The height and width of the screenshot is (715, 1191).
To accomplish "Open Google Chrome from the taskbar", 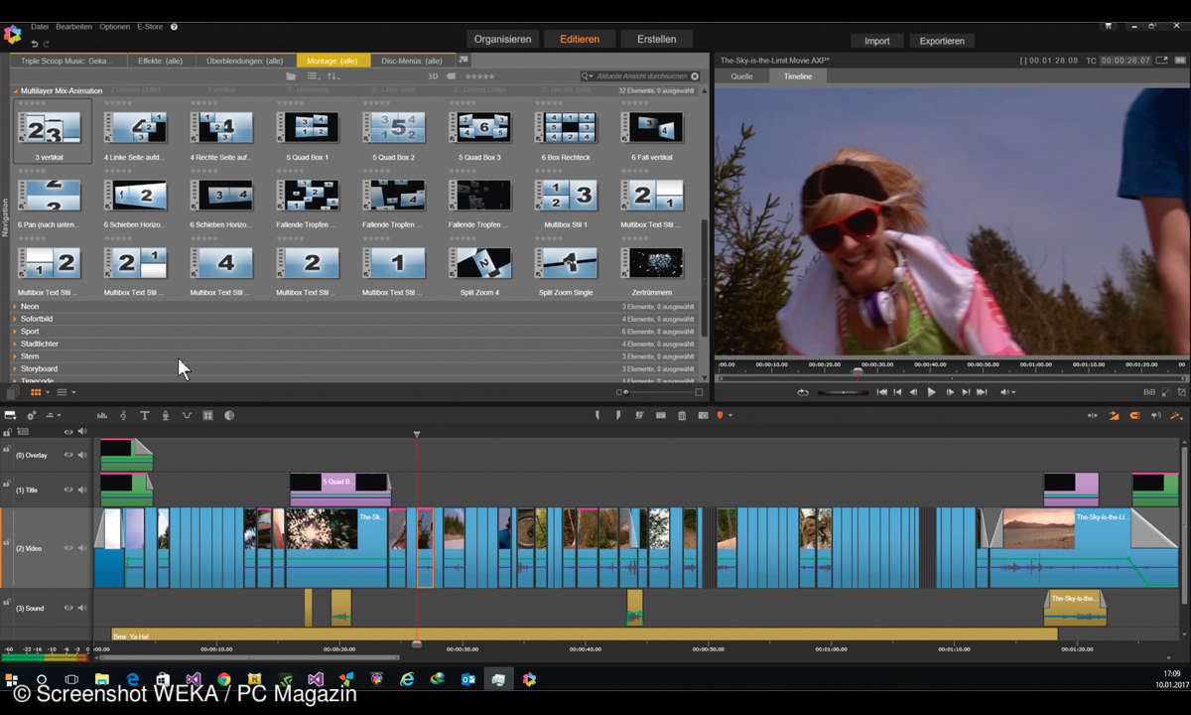I will [223, 679].
